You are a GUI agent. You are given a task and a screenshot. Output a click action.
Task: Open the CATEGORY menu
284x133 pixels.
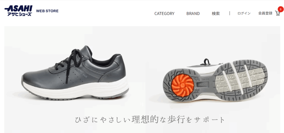tap(164, 14)
